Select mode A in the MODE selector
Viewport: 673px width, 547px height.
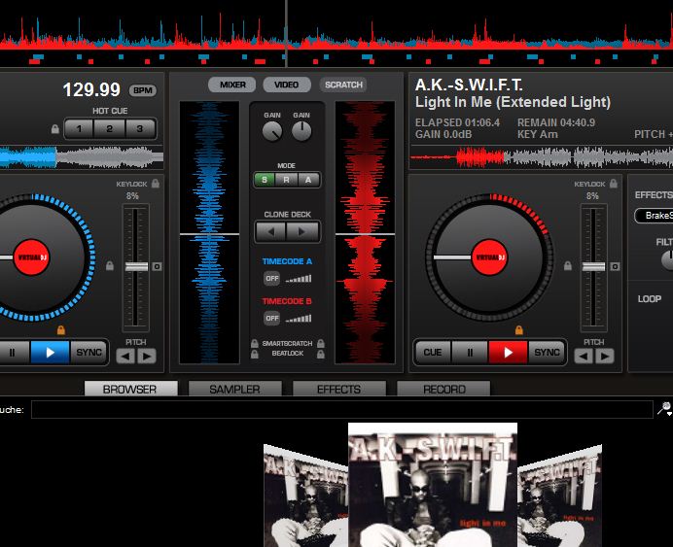(308, 180)
